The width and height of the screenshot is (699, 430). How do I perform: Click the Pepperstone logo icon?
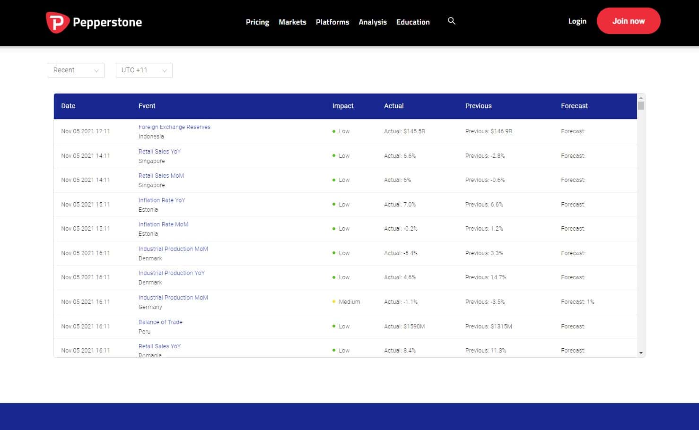(x=58, y=22)
